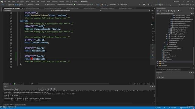Viewport: 195px width, 109px height.
Task: Open the Build menu
Action: click(28, 2)
